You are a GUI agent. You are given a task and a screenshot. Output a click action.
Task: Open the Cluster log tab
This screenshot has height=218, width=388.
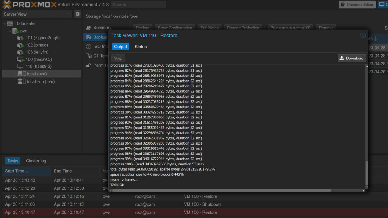point(36,160)
